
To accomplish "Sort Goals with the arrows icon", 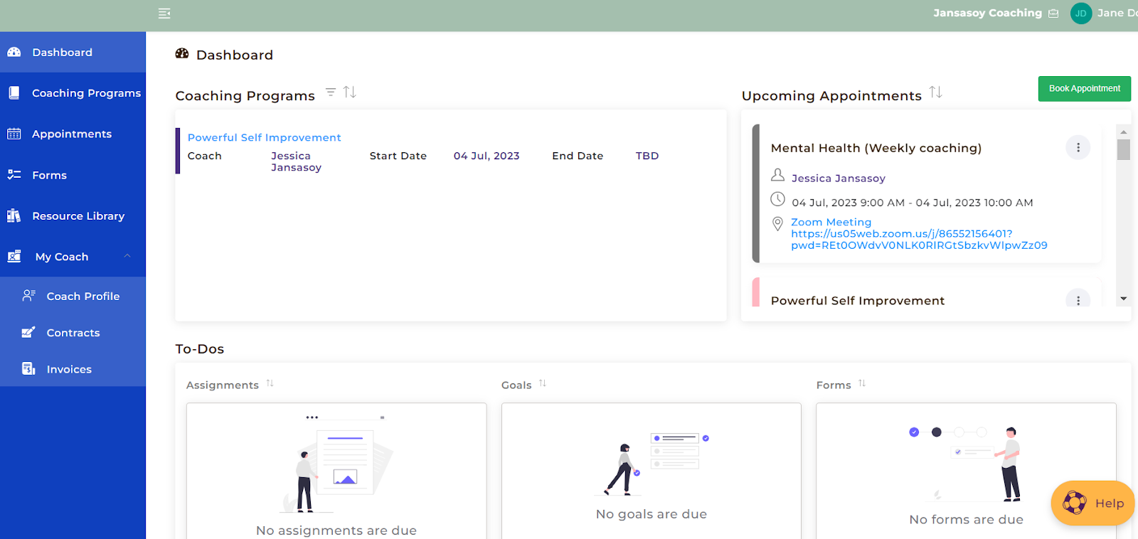I will click(x=543, y=383).
